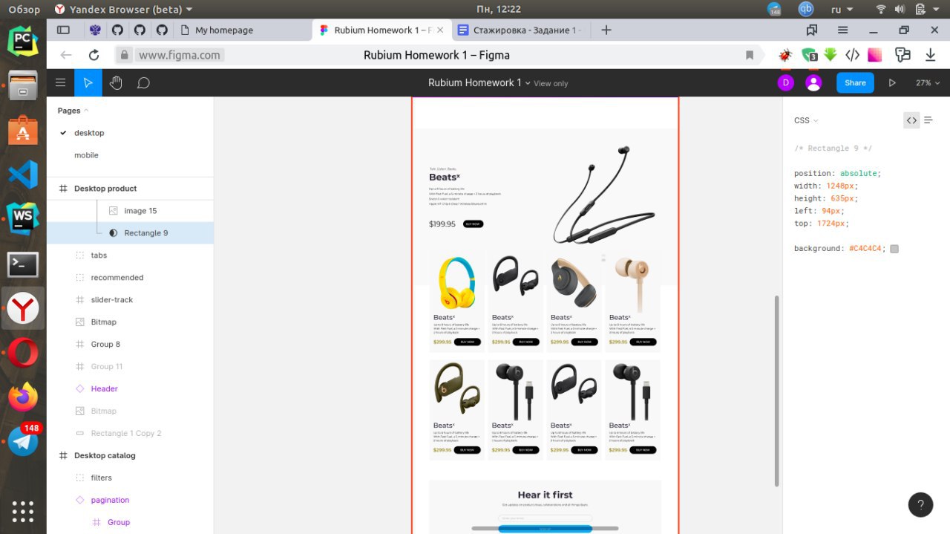Open the Show Applications grid

pyautogui.click(x=23, y=512)
